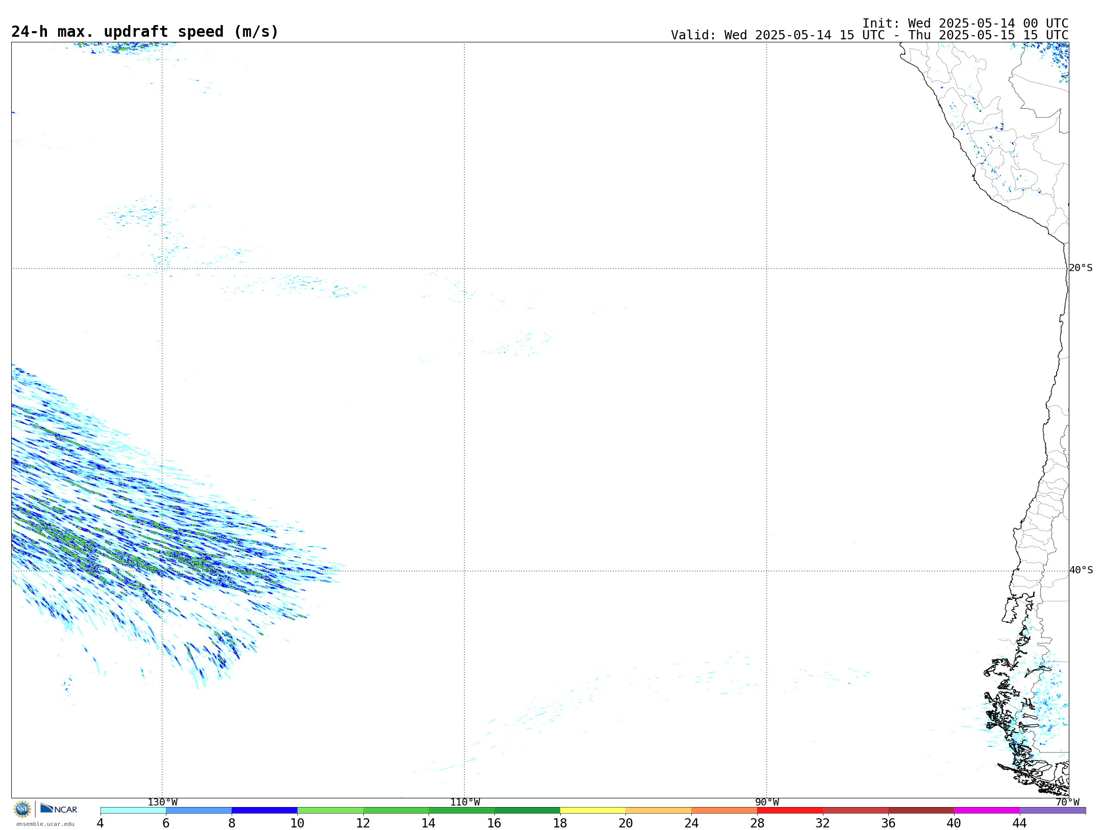Click the 90°W longitude label
Image resolution: width=1102 pixels, height=830 pixels.
click(x=767, y=802)
